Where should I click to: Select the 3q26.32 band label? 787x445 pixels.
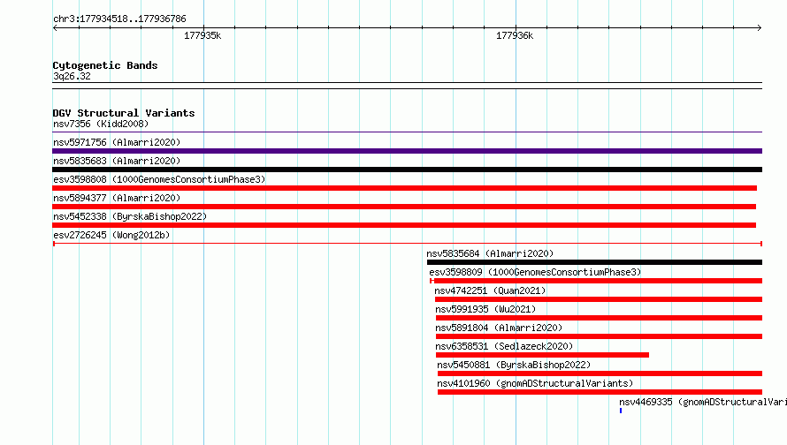(72, 76)
